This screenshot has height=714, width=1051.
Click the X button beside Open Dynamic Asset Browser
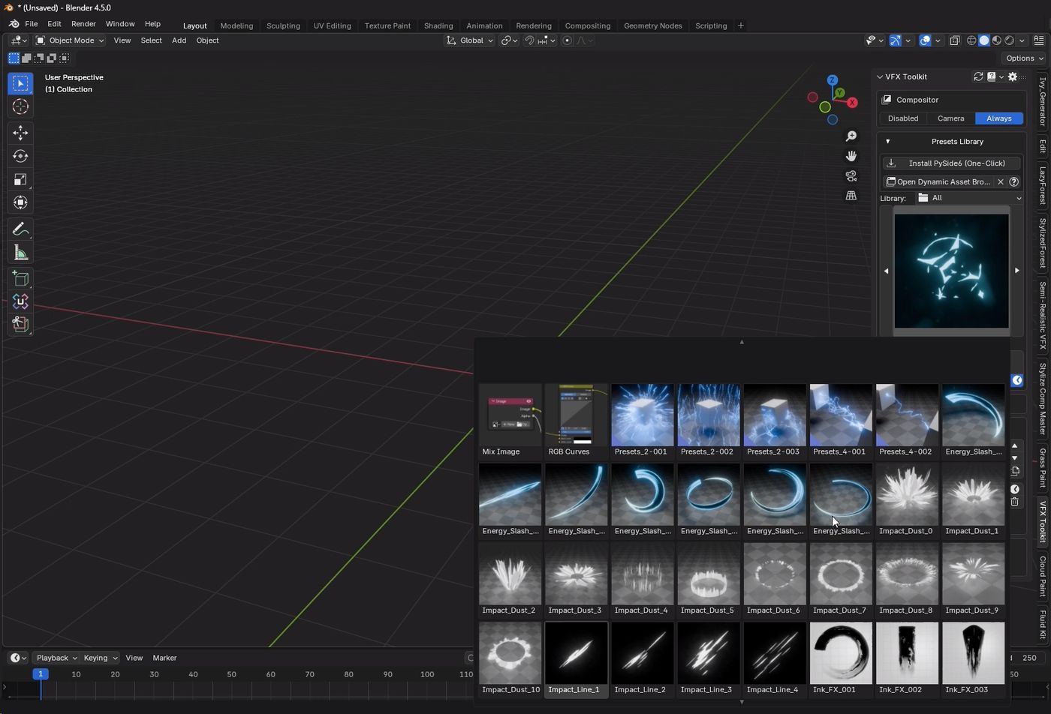click(x=1000, y=181)
